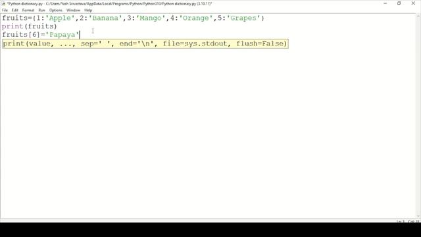Click the fruits variable at start of line one
Screen dimensions: 421x237
pyautogui.click(x=14, y=18)
